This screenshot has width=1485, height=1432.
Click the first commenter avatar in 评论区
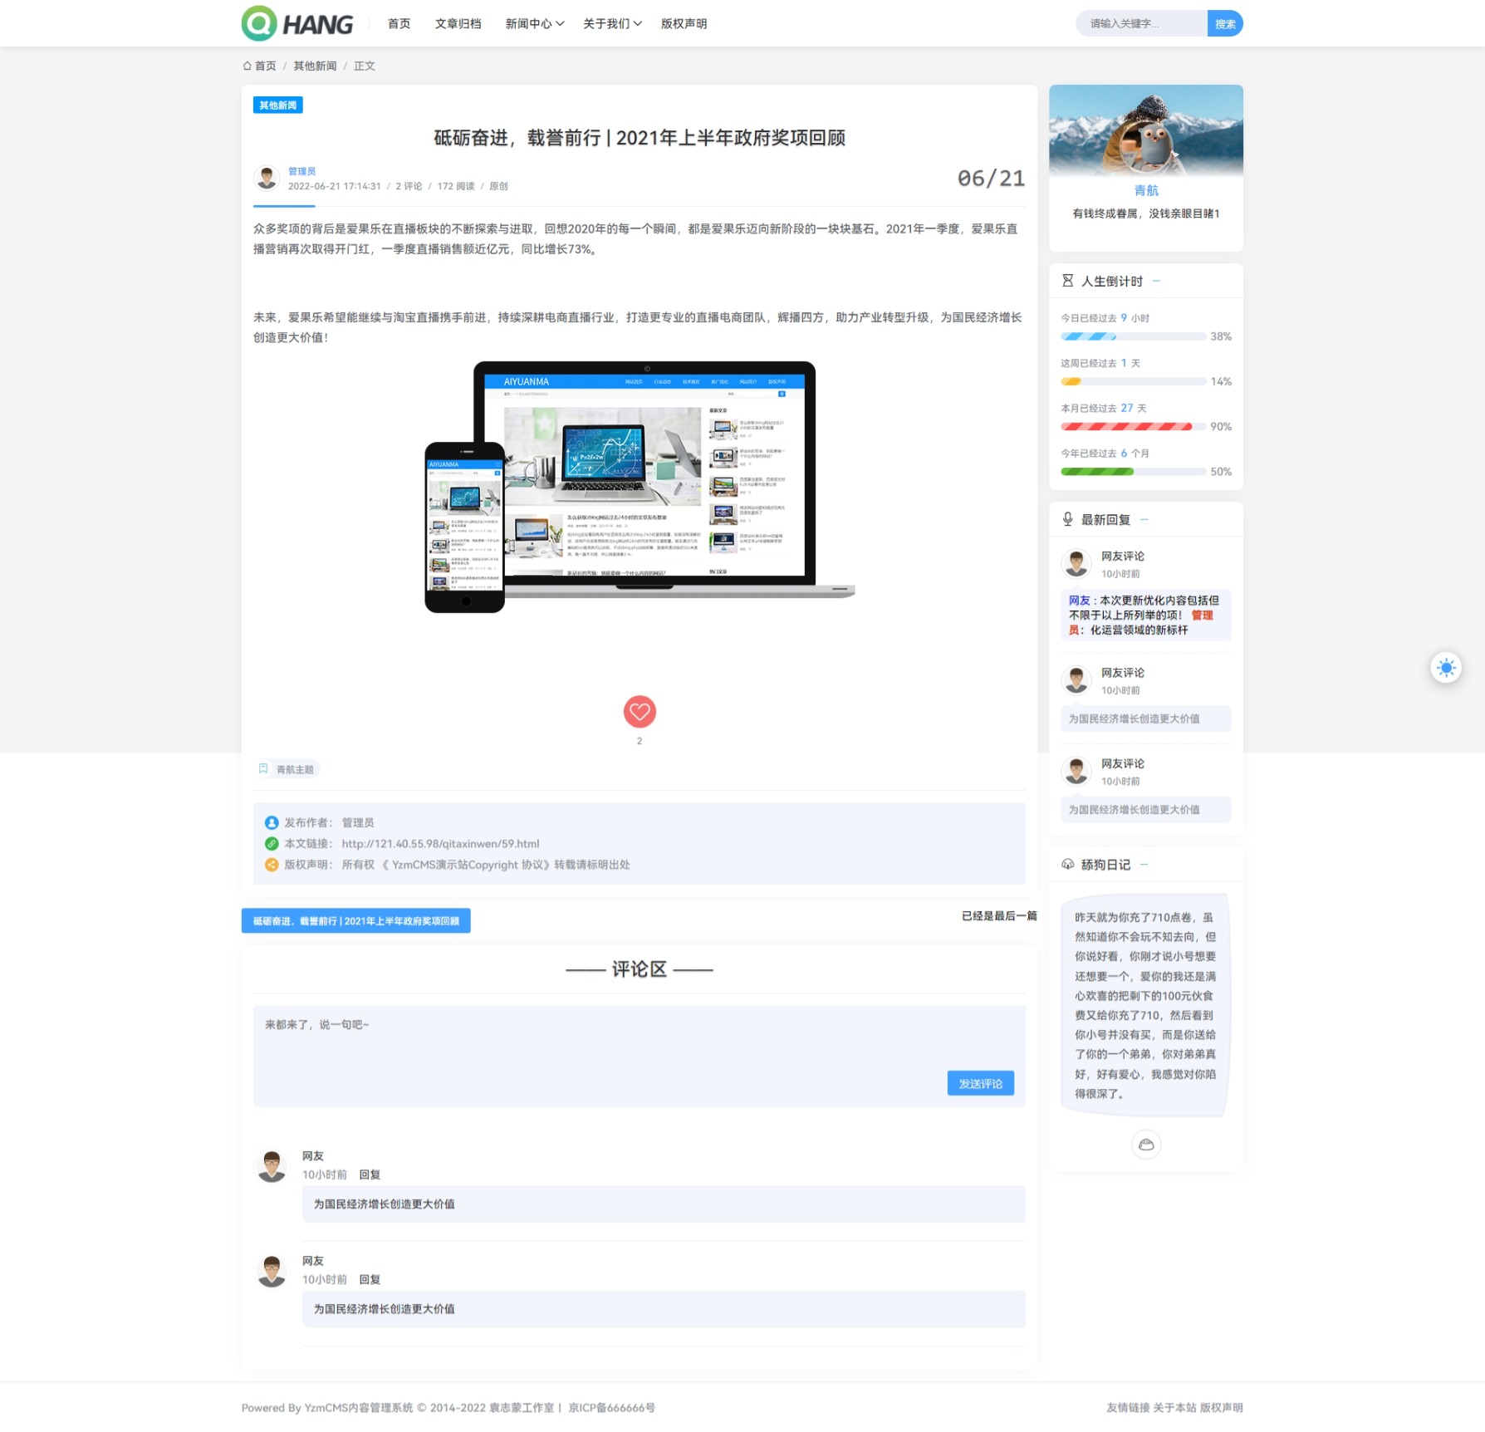(x=272, y=1166)
